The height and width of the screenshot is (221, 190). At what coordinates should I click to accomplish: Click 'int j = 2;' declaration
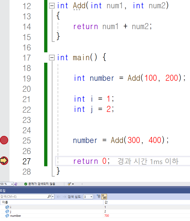tap(94, 109)
